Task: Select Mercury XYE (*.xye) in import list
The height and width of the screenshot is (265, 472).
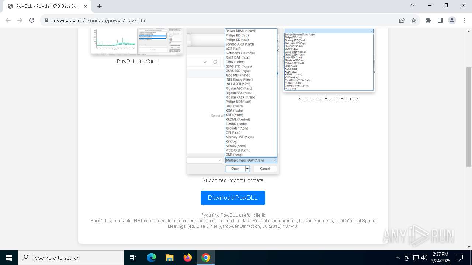Action: 240,137
